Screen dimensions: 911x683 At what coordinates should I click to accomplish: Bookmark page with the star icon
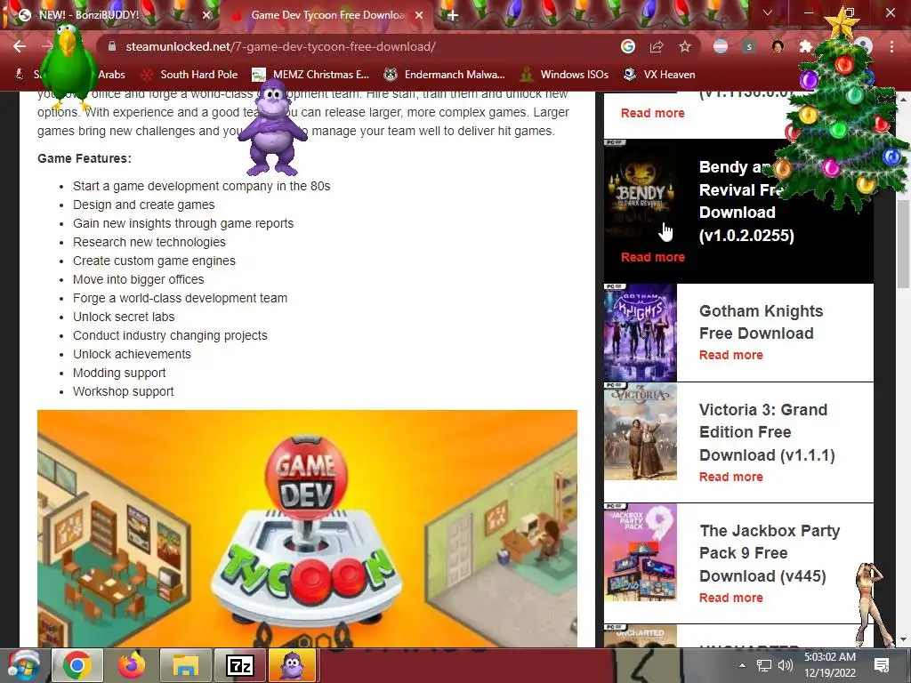pyautogui.click(x=685, y=46)
